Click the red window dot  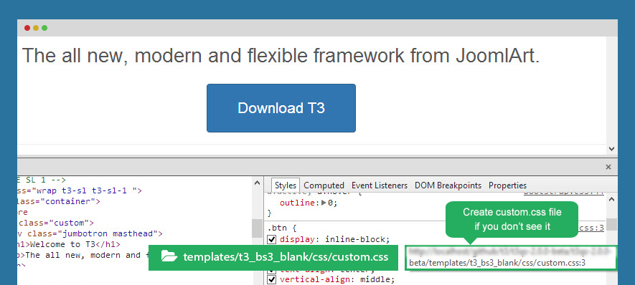27,28
